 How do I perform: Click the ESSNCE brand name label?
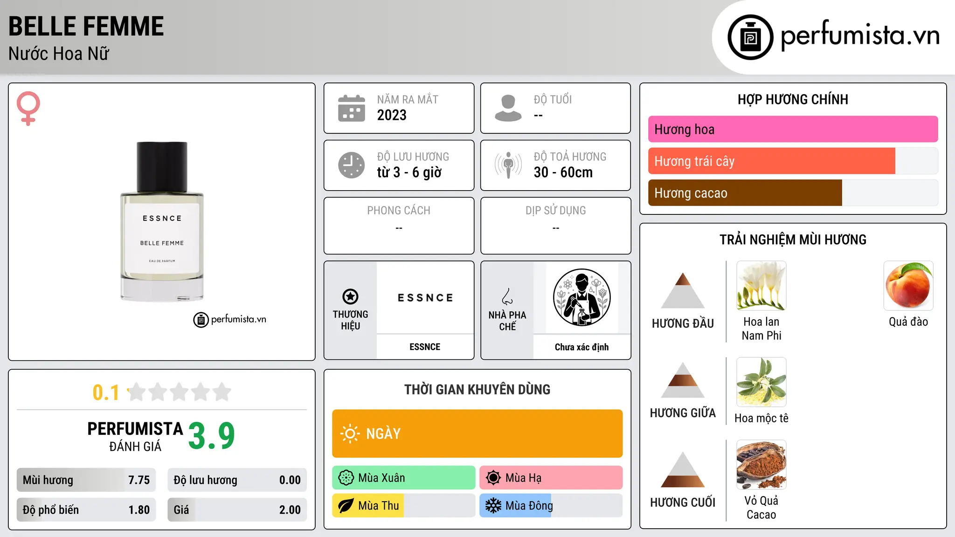pyautogui.click(x=425, y=347)
